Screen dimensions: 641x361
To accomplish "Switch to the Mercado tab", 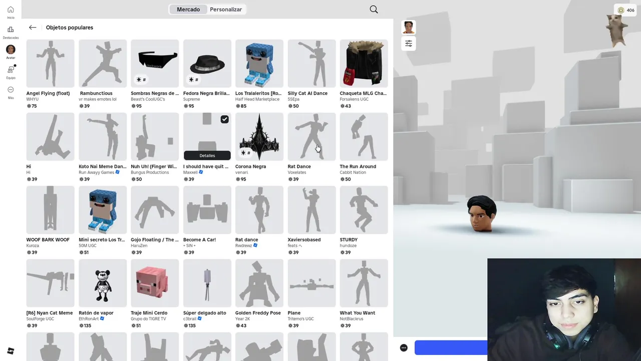I will click(188, 10).
